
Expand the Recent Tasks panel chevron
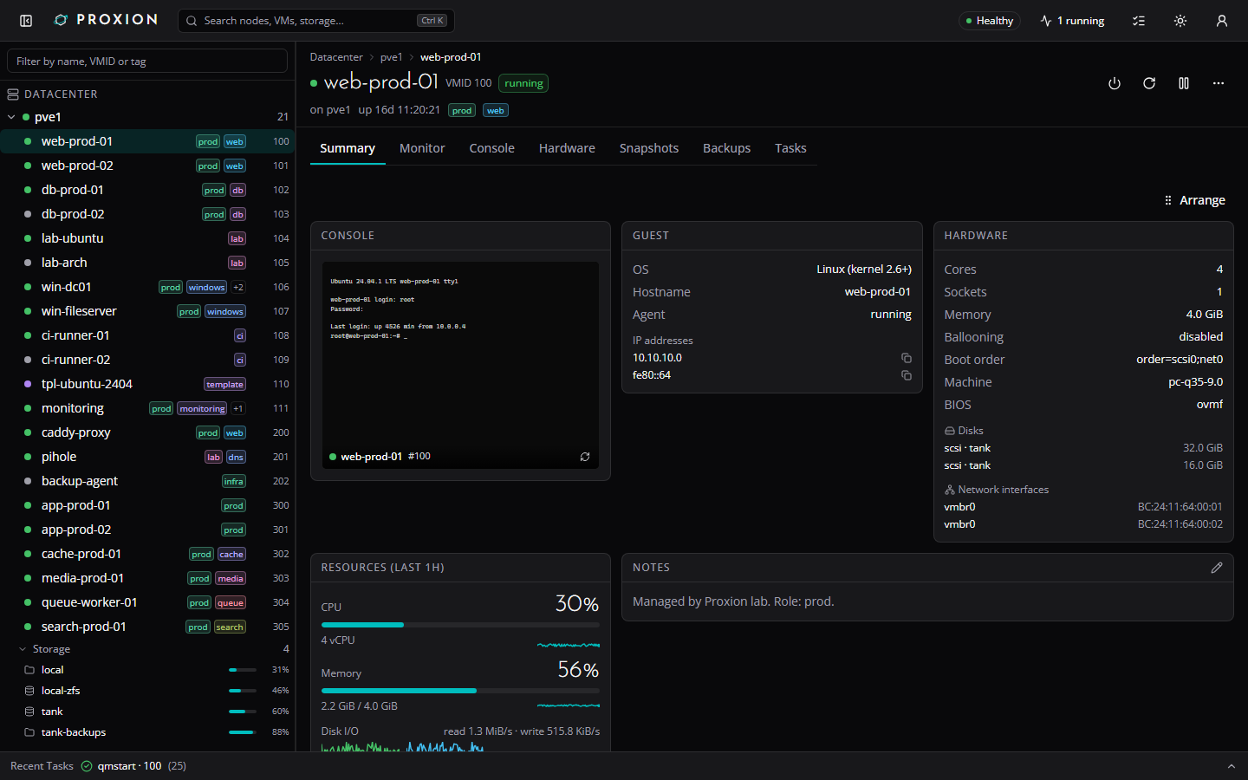pos(1231,766)
